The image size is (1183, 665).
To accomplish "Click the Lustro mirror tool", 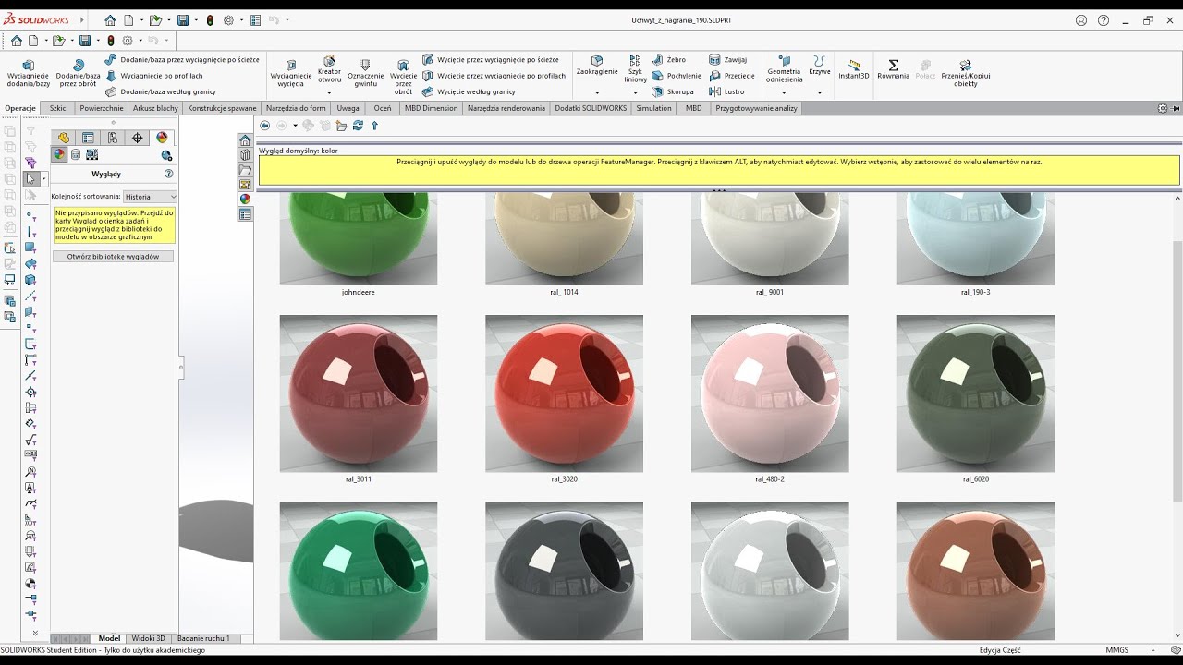I will (726, 91).
